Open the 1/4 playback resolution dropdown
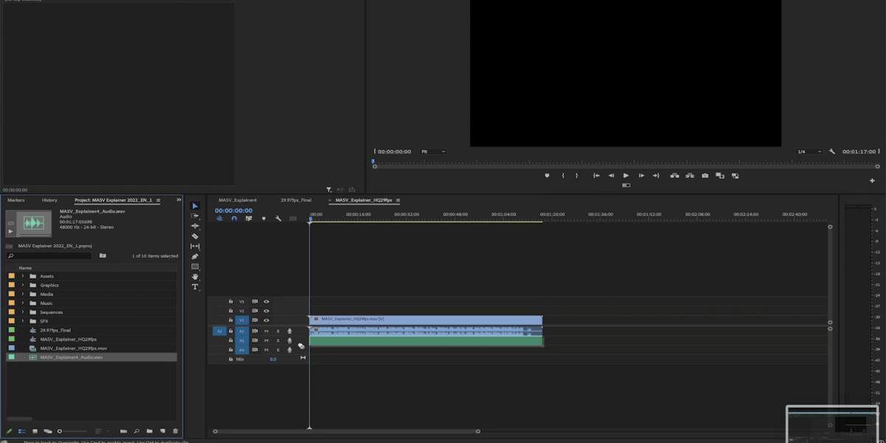Screen dimensions: 886x443 pos(808,151)
